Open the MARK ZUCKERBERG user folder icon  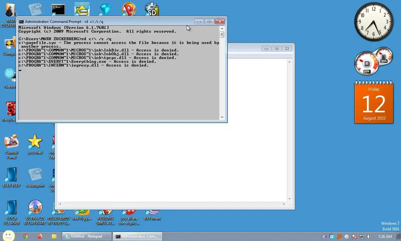[x=8, y=15]
